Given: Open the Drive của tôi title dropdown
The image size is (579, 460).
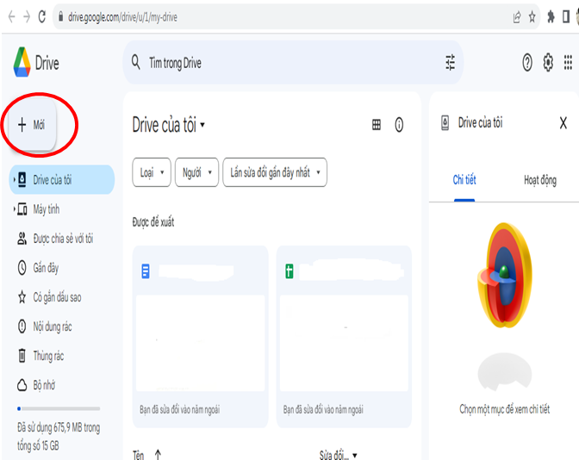Looking at the screenshot, I should coord(168,125).
